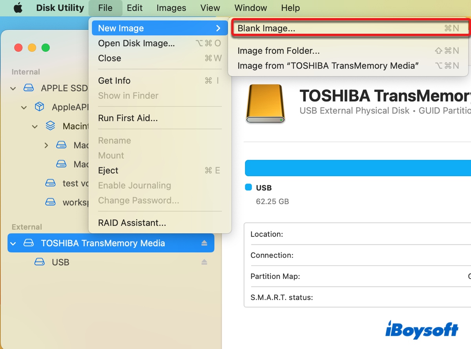Screen dimensions: 471x349
Task: Collapse the AppleAPFS container chevron
Action: [x=24, y=107]
